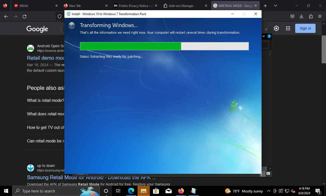Screen dimensions: 326x196
Task: Expand the list all tabs dropdown
Action: [276, 6]
